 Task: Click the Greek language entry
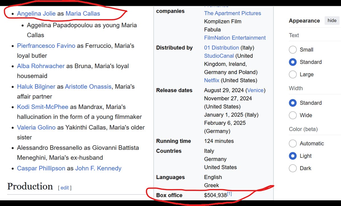pos(211,185)
